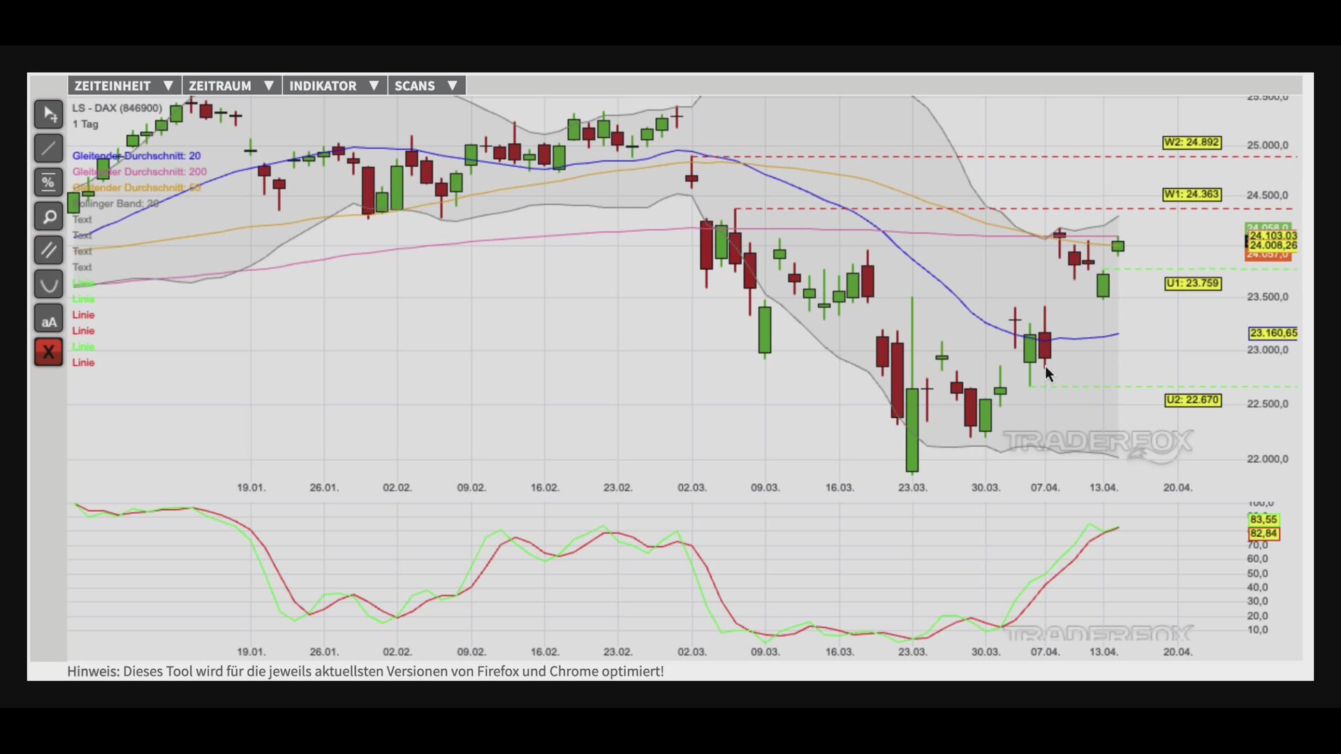This screenshot has width=1341, height=754.
Task: Toggle the Bollinger Band: 20 legend entry
Action: tap(116, 203)
